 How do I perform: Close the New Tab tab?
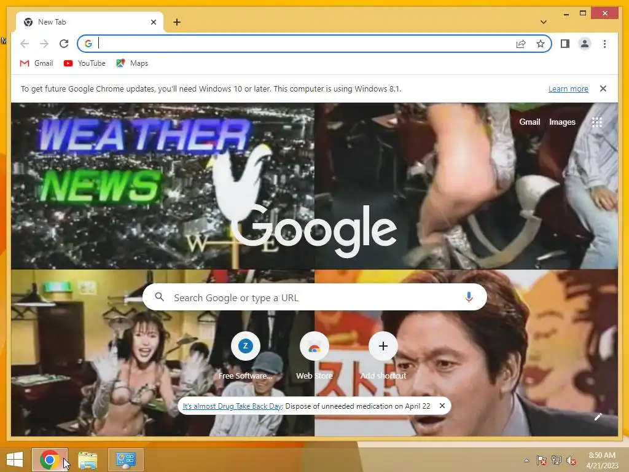pos(153,22)
